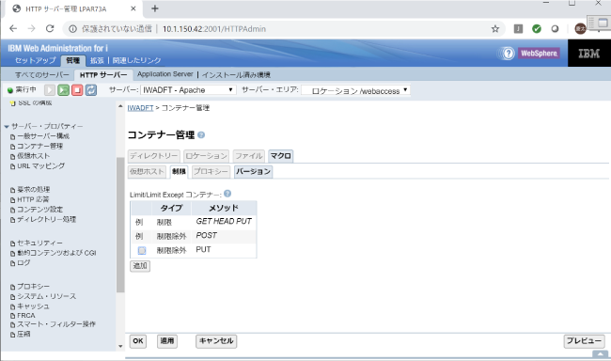Open 仮想ホスト in the sidebar

[x=34, y=156]
